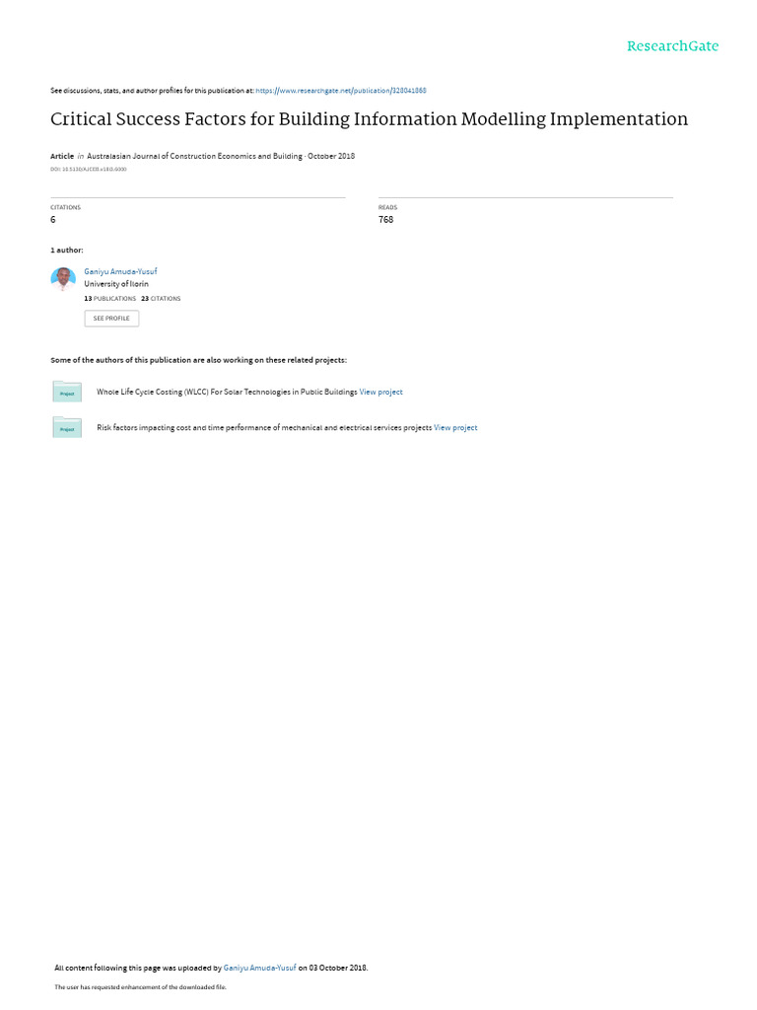Click the DOI text under the journal
This screenshot has width=757, height=1010.
pyautogui.click(x=88, y=170)
